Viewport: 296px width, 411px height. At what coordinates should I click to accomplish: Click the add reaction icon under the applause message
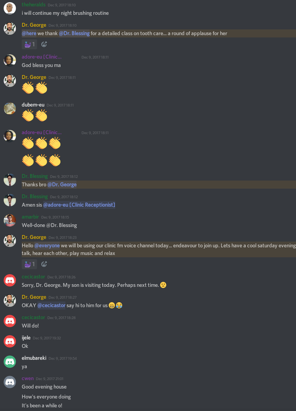coord(44,44)
